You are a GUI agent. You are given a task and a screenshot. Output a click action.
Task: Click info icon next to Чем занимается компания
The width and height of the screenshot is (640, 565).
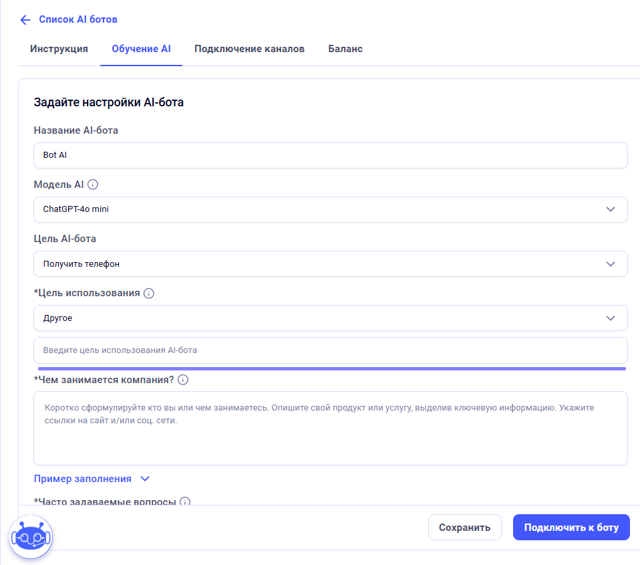(x=183, y=380)
